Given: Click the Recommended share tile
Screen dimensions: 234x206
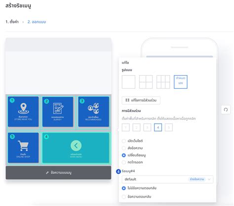Looking at the screenshot, I should pyautogui.click(x=93, y=112).
